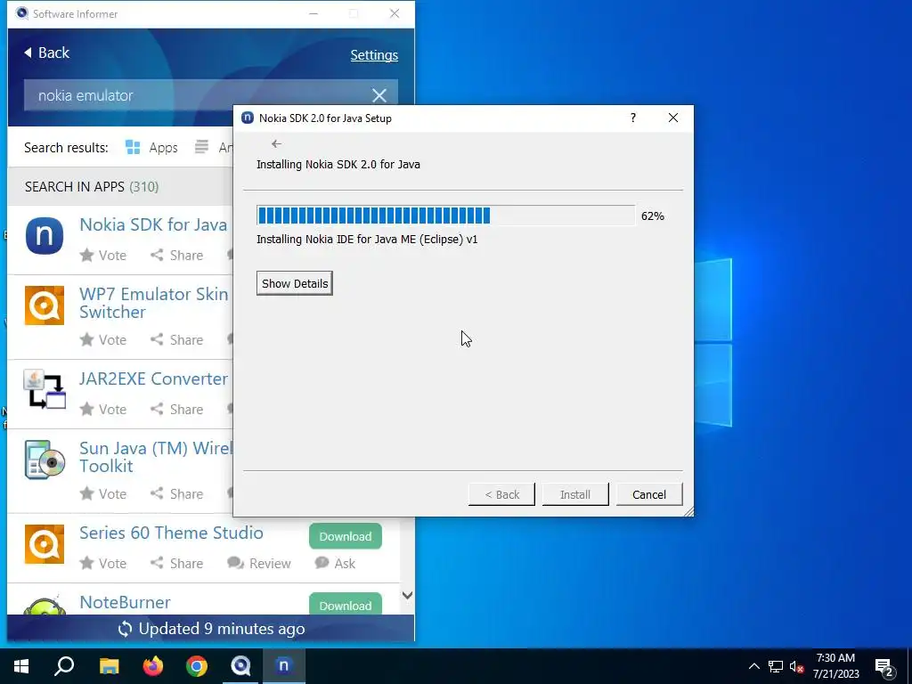Open notification center with 2 notifications
Viewport: 912px width, 684px height.
click(x=884, y=668)
